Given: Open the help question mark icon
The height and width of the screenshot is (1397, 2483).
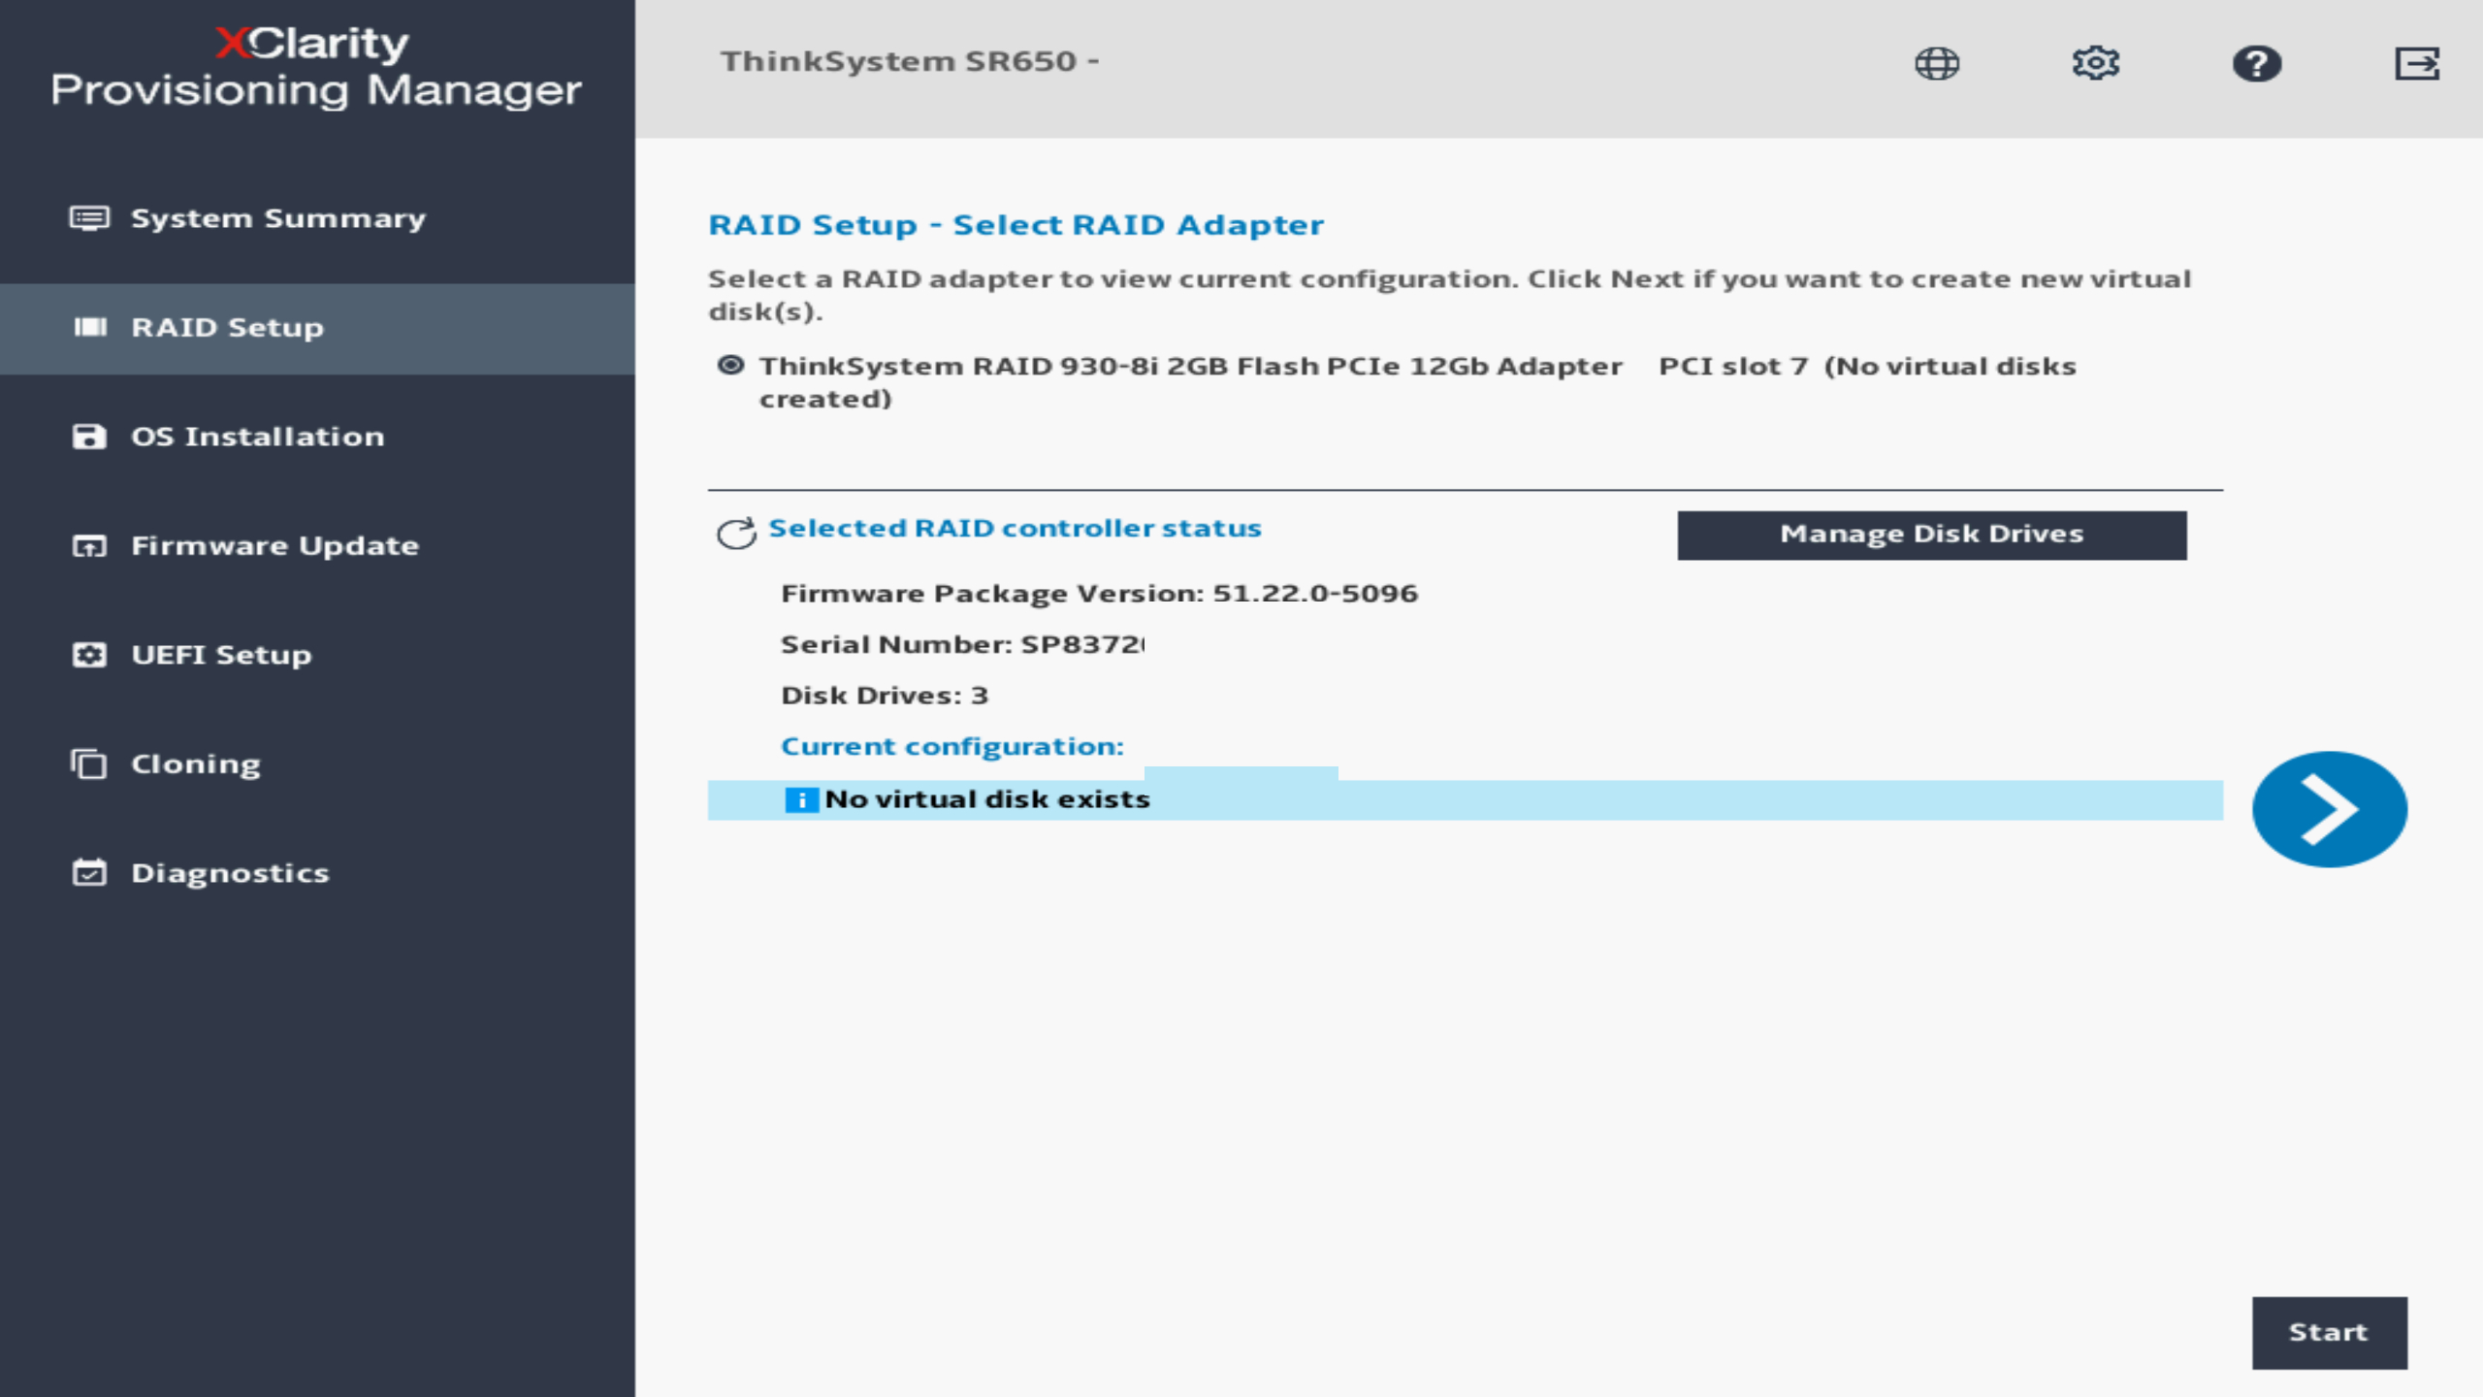Looking at the screenshot, I should click(x=2256, y=63).
